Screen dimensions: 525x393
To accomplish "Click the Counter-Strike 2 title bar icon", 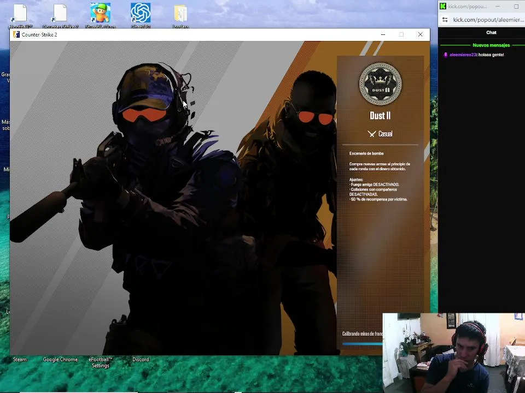I will [16, 34].
